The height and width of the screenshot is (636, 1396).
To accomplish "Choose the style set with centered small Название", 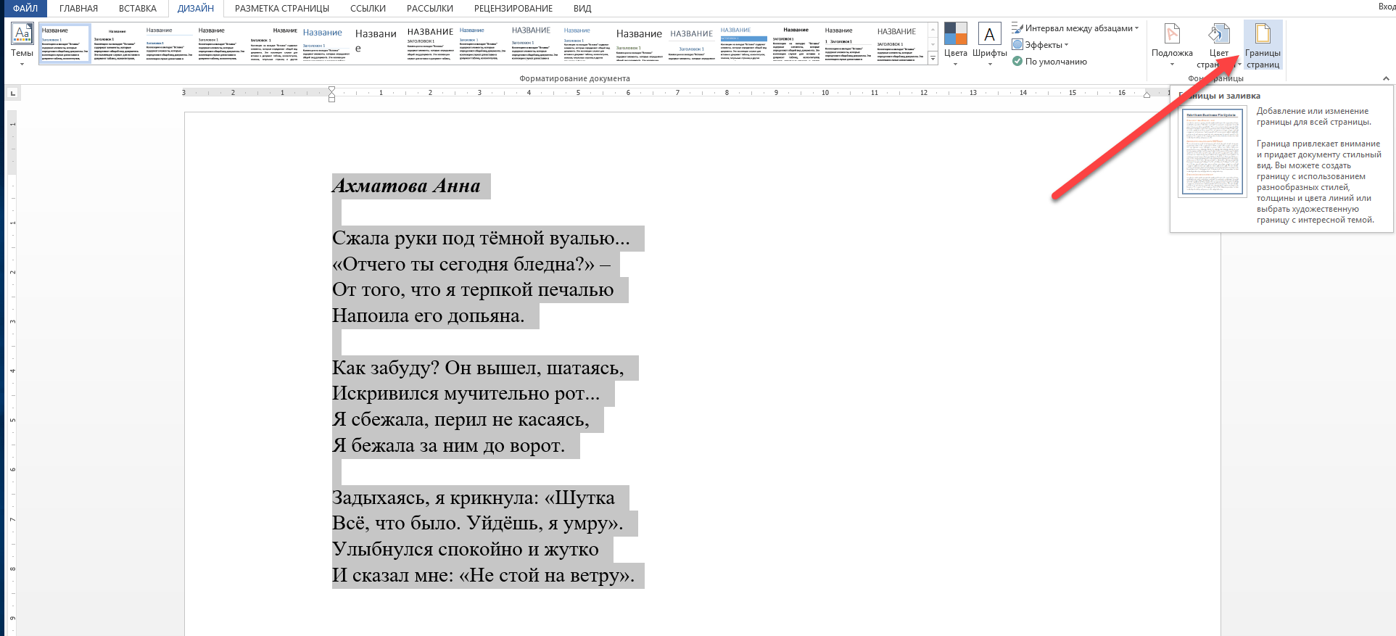I will [117, 44].
